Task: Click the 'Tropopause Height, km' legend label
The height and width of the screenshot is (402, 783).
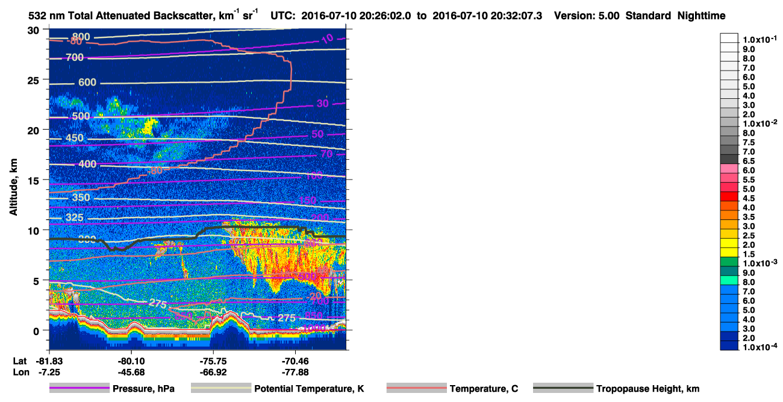Action: pos(647,389)
